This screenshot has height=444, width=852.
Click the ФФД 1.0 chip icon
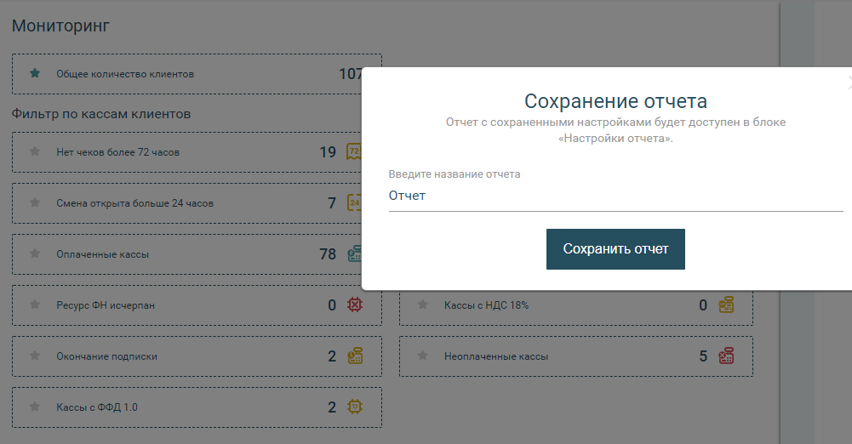(355, 407)
